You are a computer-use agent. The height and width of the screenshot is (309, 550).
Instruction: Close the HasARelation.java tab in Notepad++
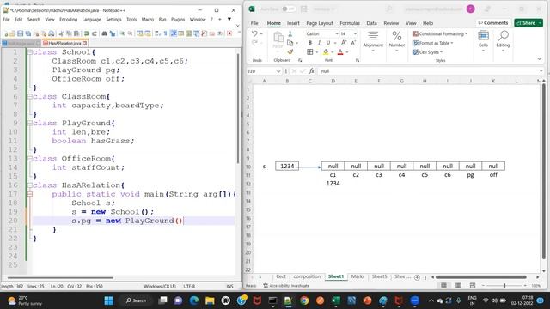pyautogui.click(x=84, y=43)
